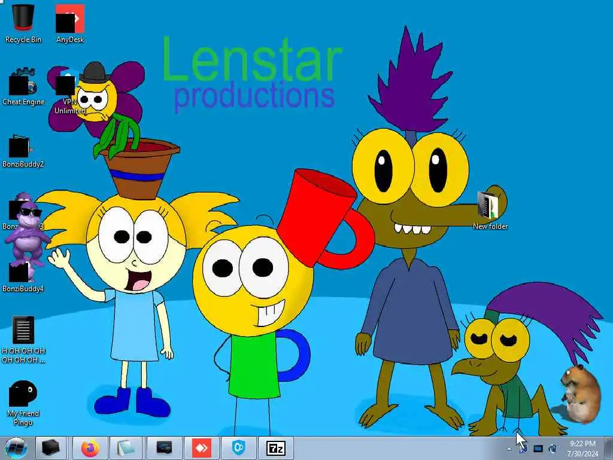Launch Firefox from the taskbar
The height and width of the screenshot is (460, 613).
click(x=90, y=448)
